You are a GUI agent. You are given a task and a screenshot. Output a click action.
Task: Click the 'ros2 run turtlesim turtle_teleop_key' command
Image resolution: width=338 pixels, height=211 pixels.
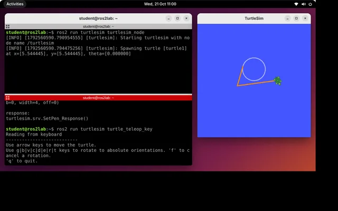pos(105,129)
